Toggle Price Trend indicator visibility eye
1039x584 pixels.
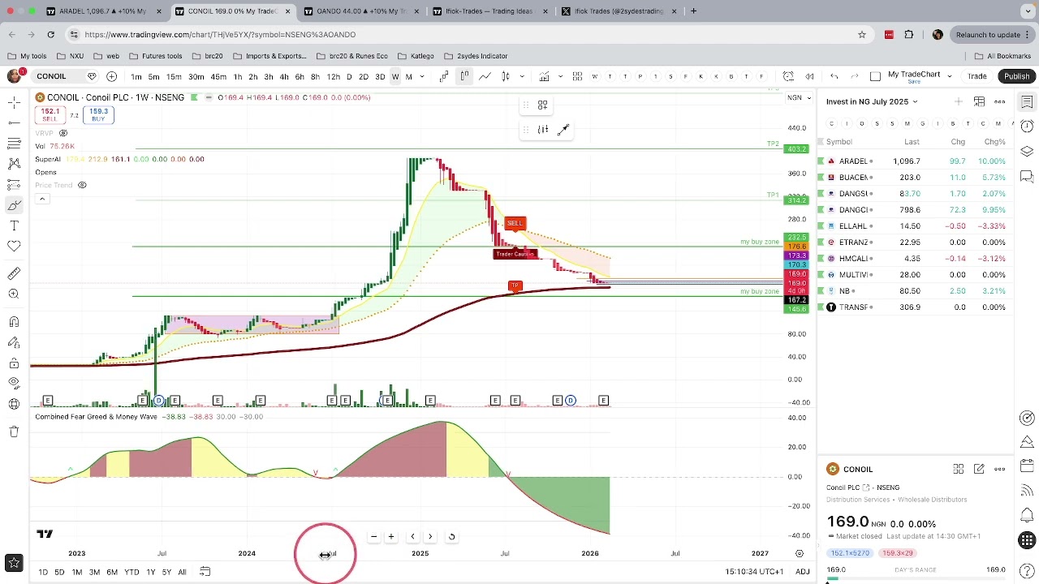82,185
